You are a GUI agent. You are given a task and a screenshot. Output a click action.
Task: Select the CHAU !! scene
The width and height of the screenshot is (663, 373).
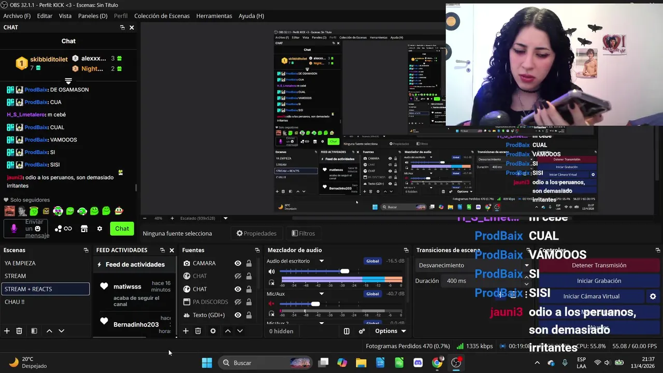(45, 302)
